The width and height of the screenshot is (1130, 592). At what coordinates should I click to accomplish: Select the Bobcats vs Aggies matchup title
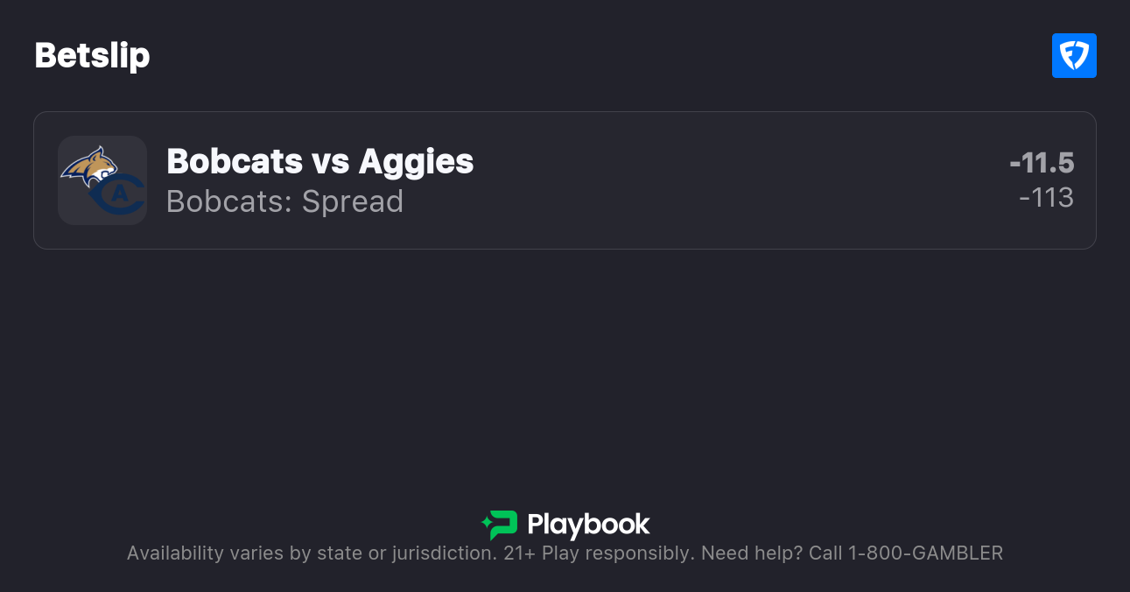click(319, 161)
